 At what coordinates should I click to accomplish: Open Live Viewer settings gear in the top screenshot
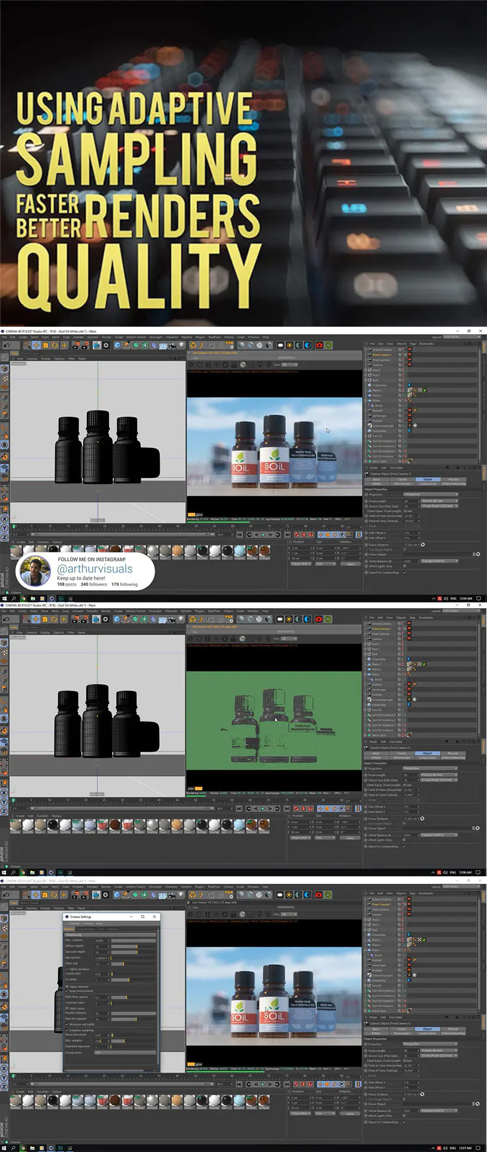click(225, 365)
